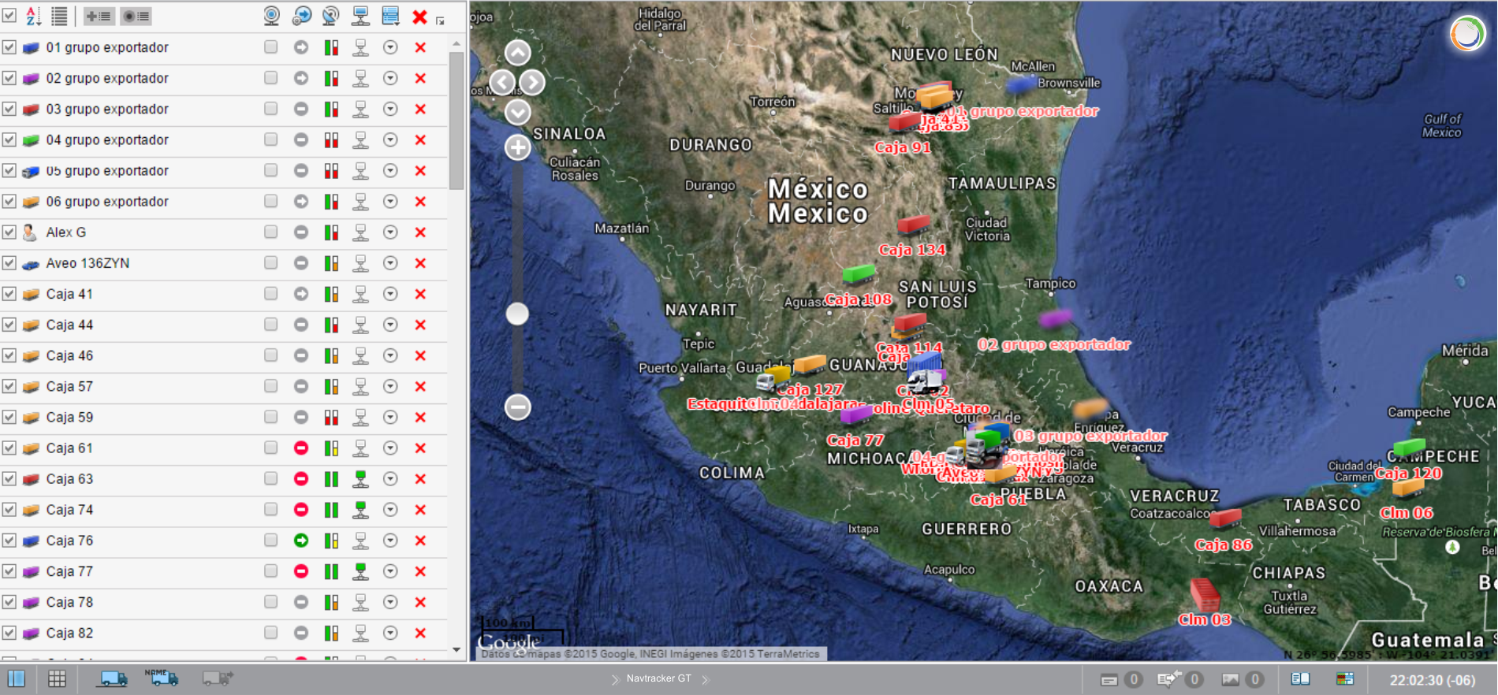Tick the small checkbox beside Alex G
The width and height of the screenshot is (1498, 695).
(x=271, y=232)
